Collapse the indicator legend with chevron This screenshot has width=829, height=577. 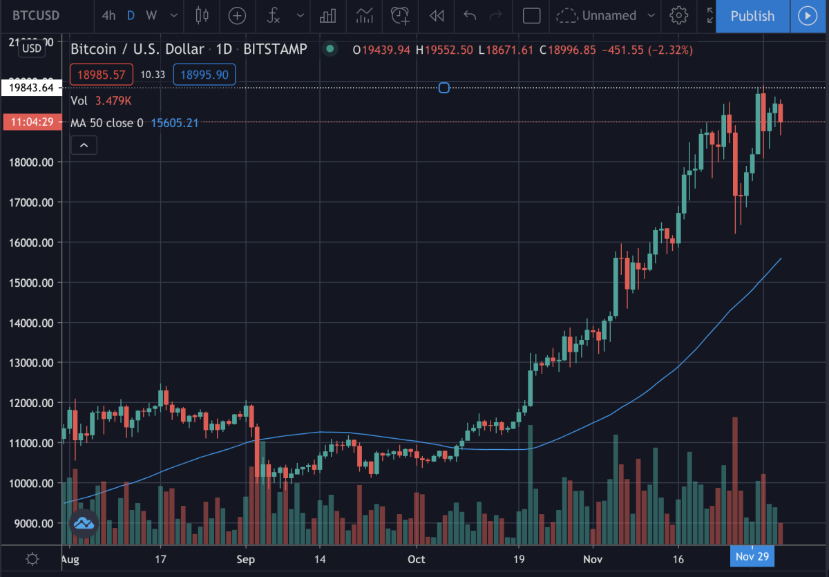click(x=84, y=145)
